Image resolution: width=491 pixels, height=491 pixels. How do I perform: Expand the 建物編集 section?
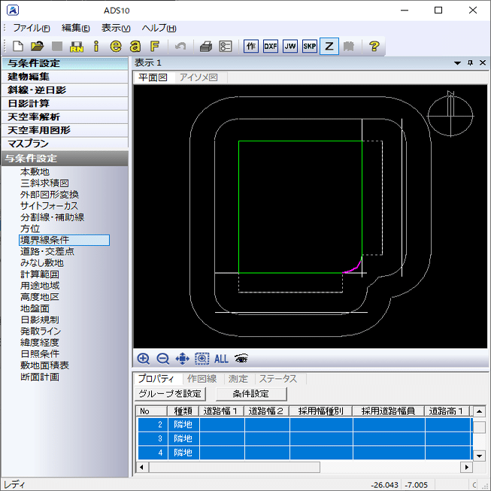pos(65,77)
